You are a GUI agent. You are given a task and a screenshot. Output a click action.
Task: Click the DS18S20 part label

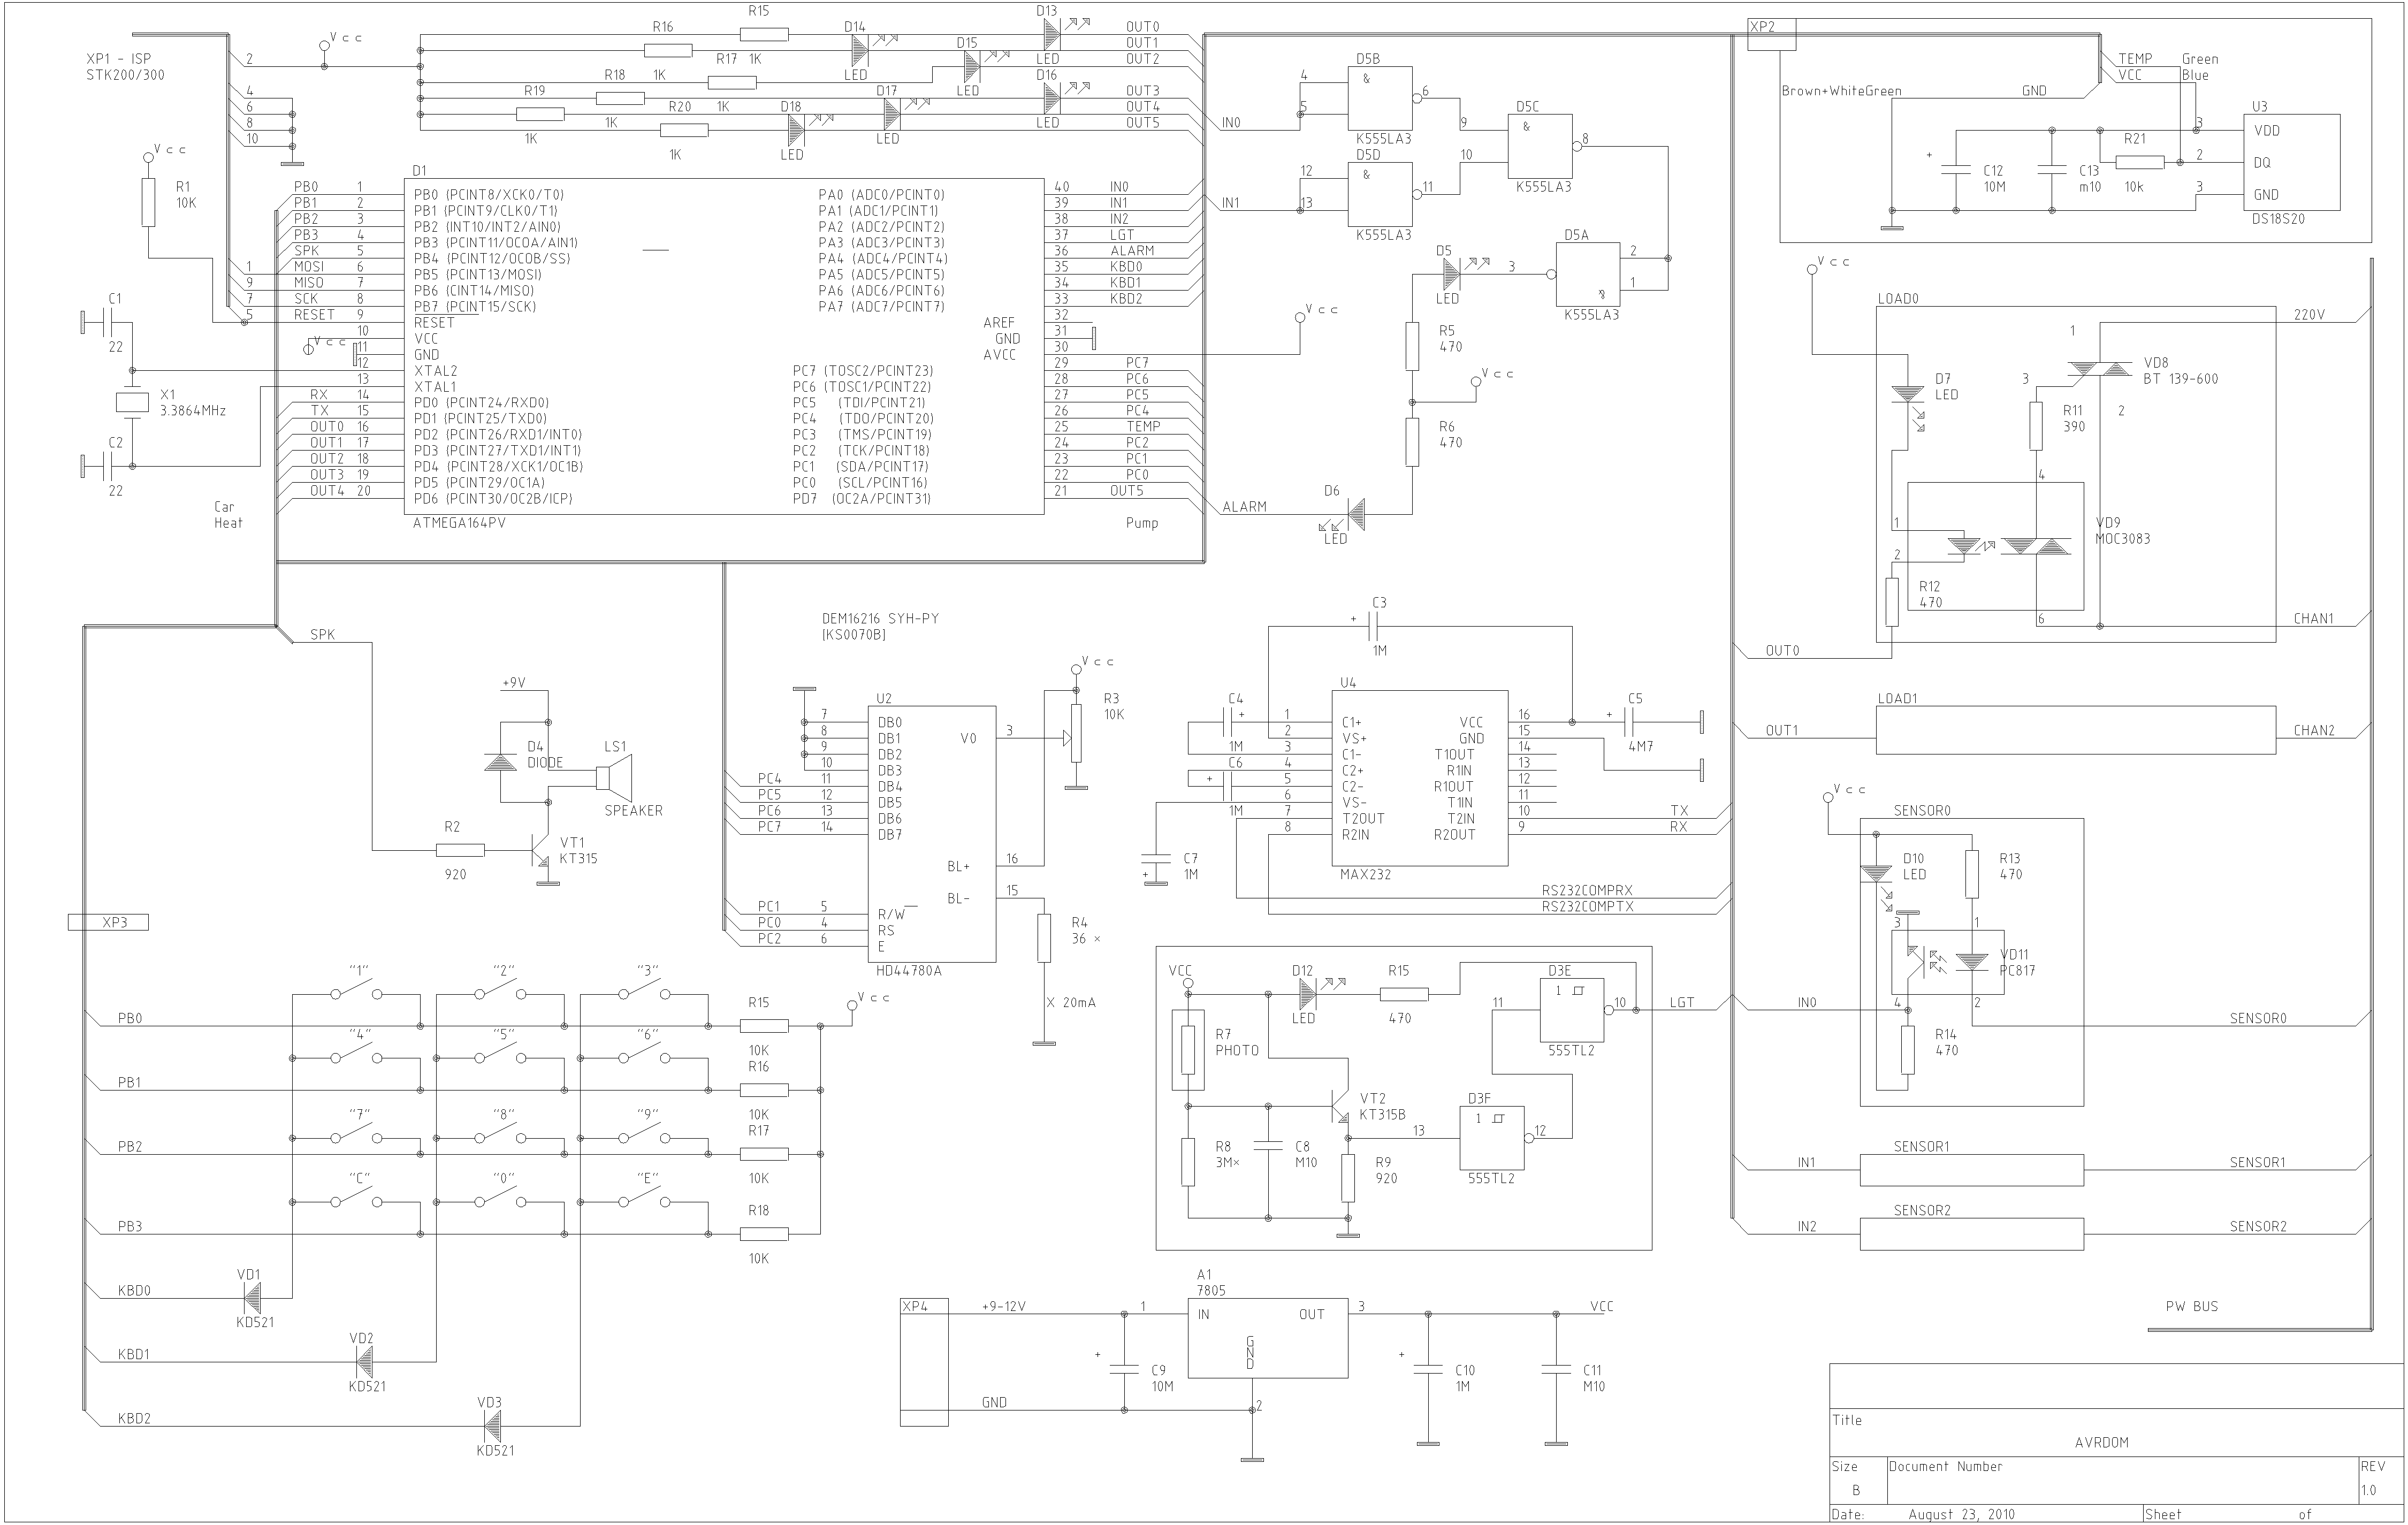tap(2279, 218)
